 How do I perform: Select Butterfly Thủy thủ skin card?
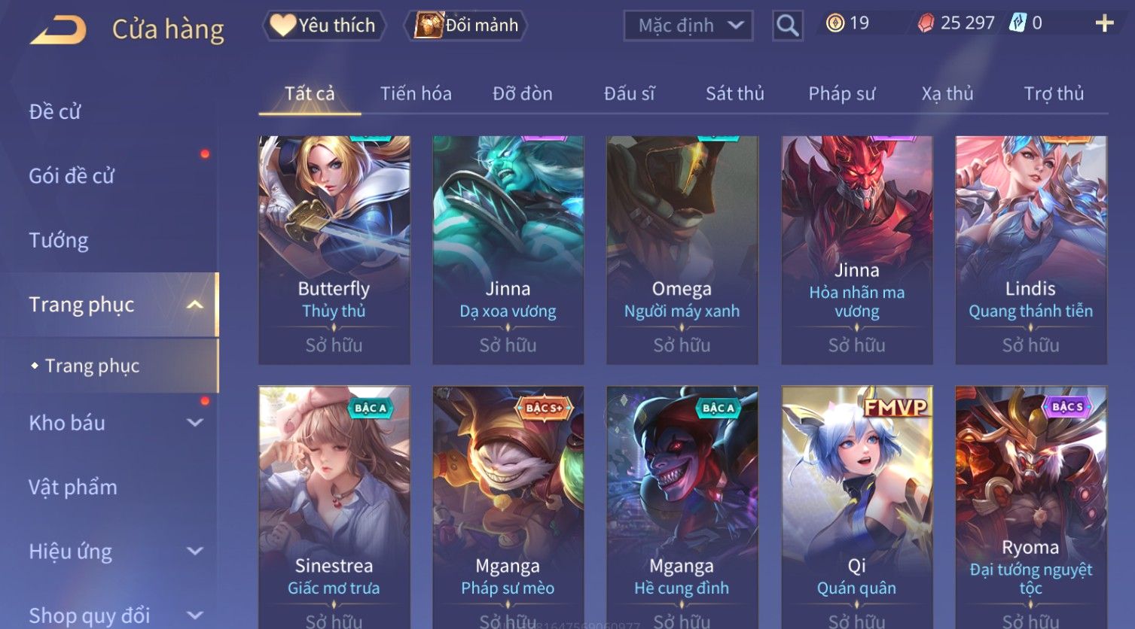[334, 250]
